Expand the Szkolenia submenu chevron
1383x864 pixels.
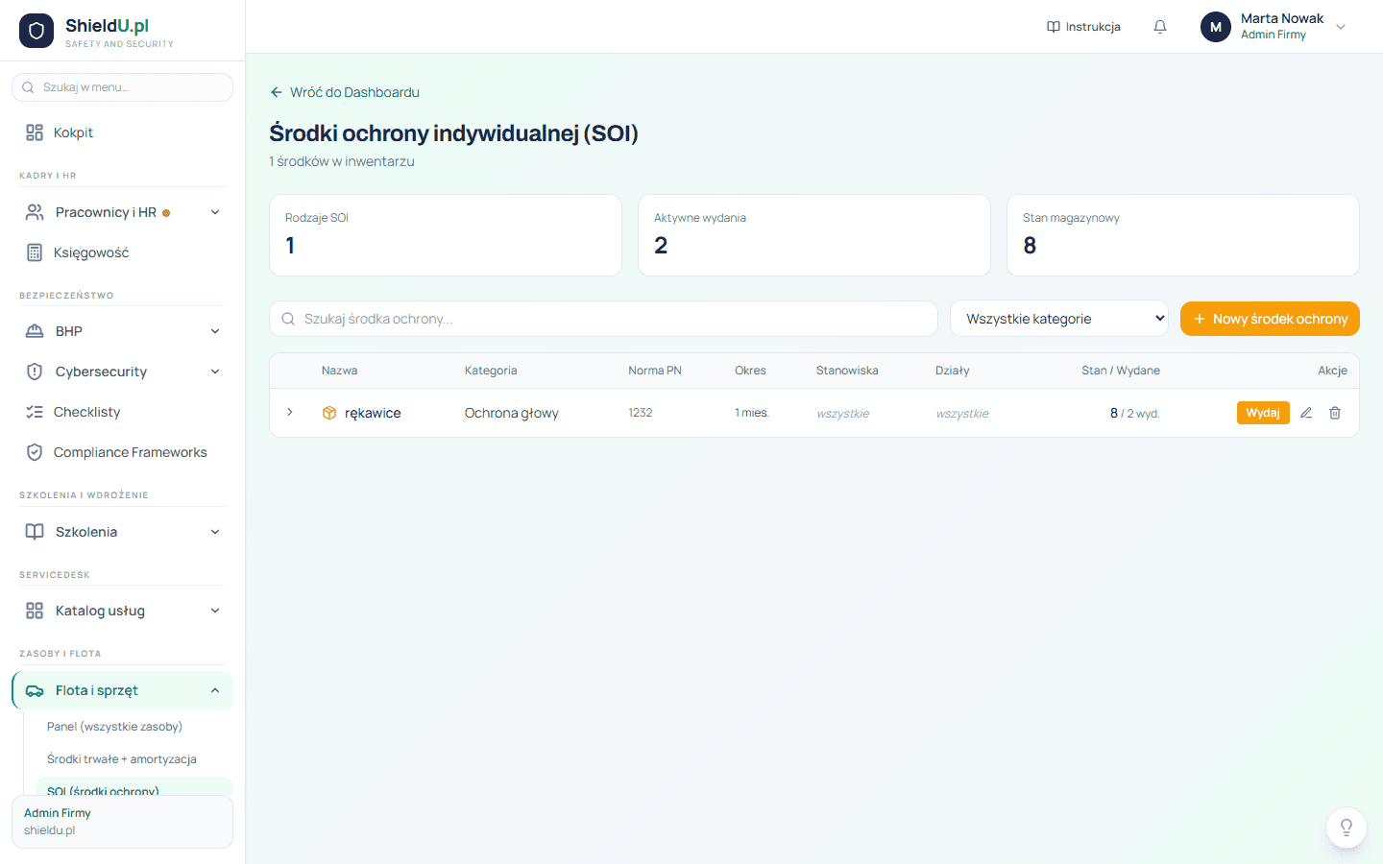pyautogui.click(x=215, y=532)
